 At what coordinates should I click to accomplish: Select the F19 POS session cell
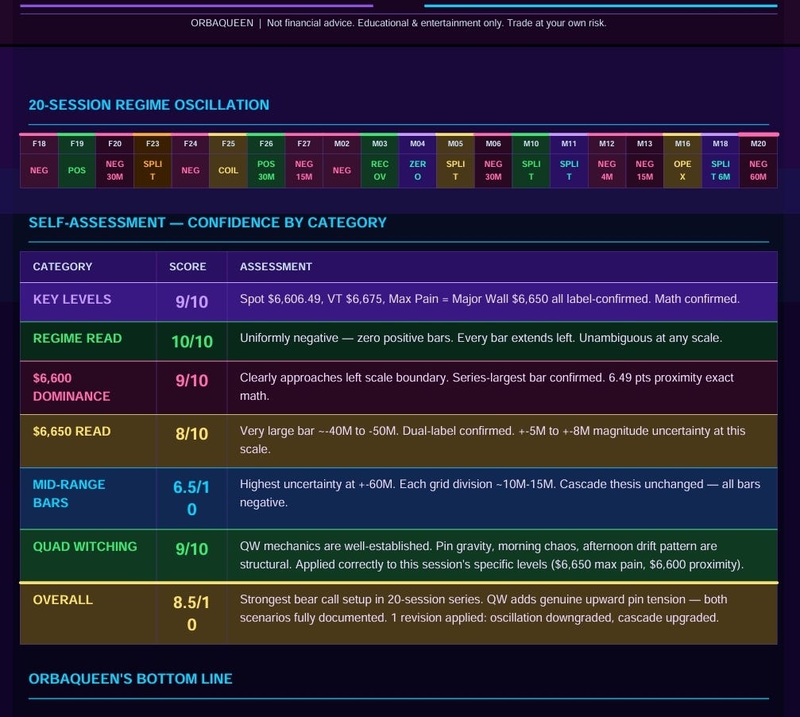pos(77,161)
